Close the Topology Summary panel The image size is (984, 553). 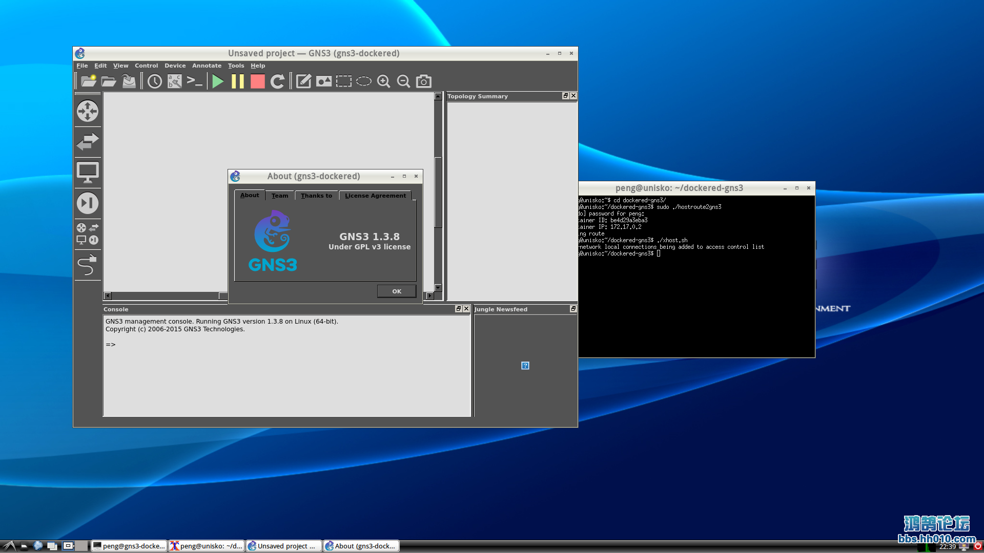[573, 96]
